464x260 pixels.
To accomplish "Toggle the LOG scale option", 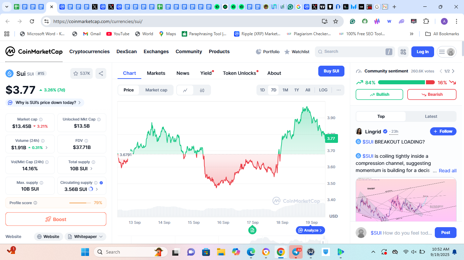I will pyautogui.click(x=323, y=90).
